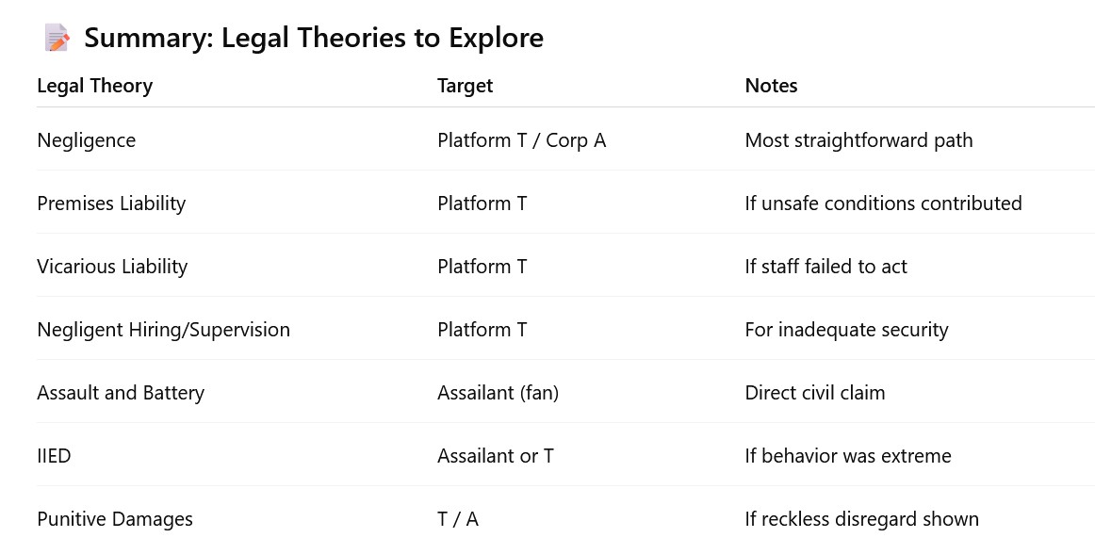This screenshot has width=1095, height=554.
Task: Click the memo pencil emoji icon
Action: point(57,39)
